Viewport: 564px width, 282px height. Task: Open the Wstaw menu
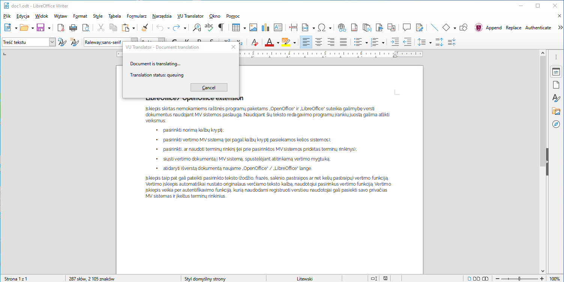[60, 16]
